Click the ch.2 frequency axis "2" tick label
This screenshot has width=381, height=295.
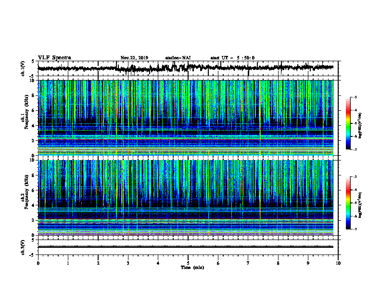coord(34,220)
